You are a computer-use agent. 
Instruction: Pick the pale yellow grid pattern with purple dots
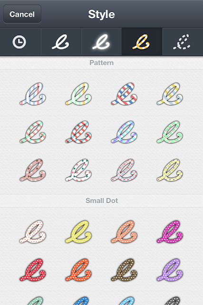tap(170, 170)
